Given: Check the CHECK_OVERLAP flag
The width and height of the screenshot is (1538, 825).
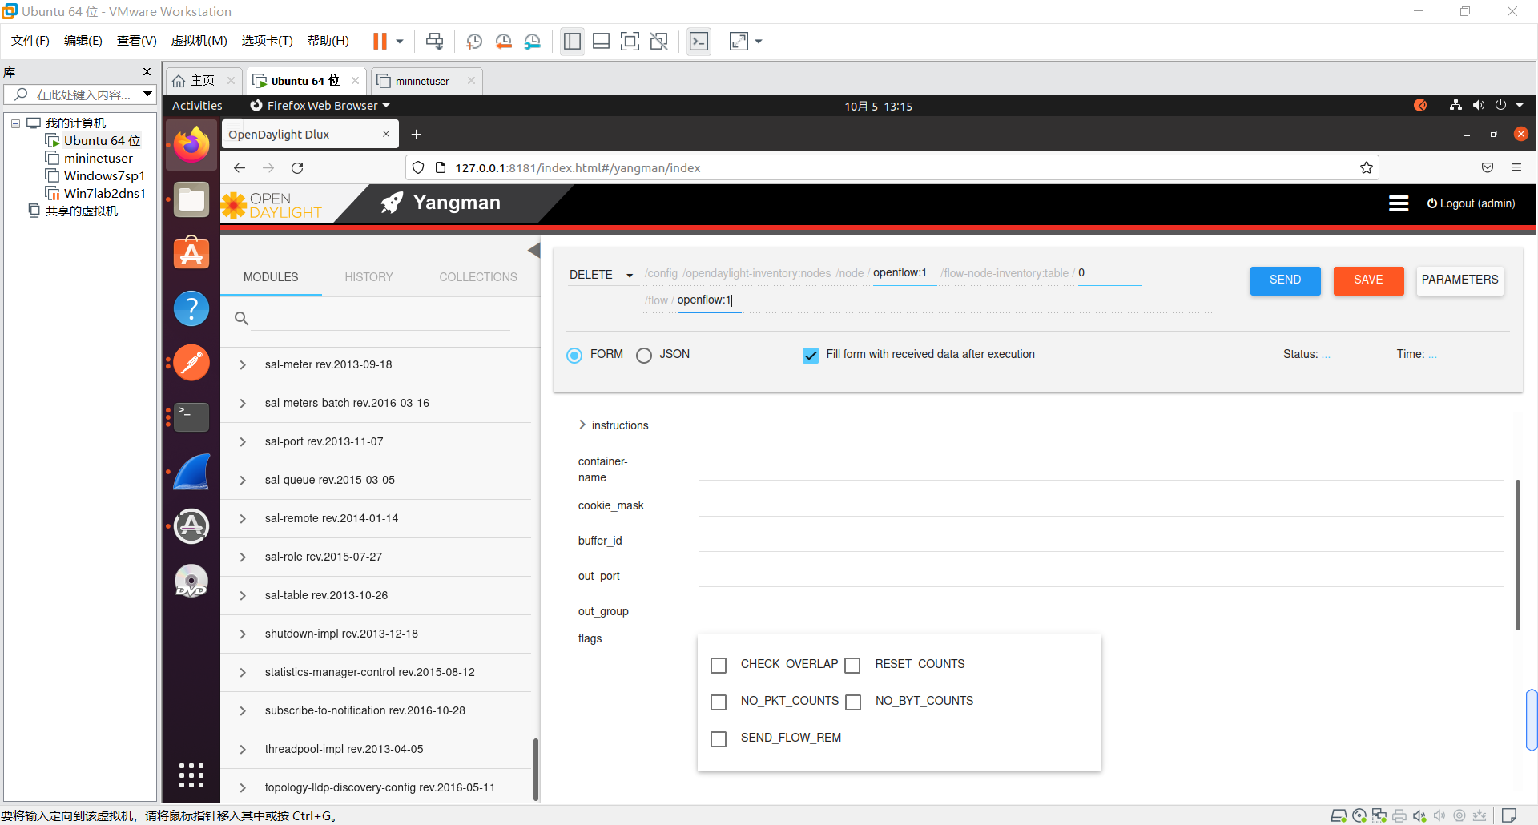Looking at the screenshot, I should tap(719, 665).
